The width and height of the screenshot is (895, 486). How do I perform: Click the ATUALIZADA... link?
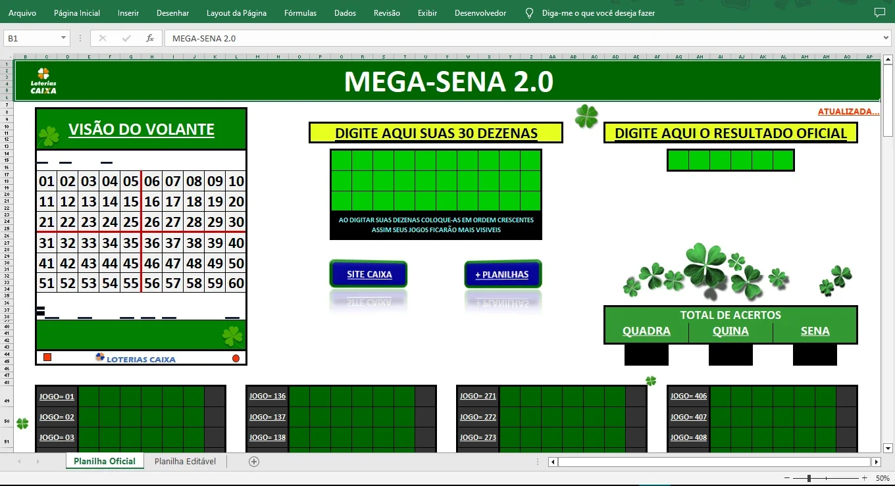pyautogui.click(x=848, y=111)
